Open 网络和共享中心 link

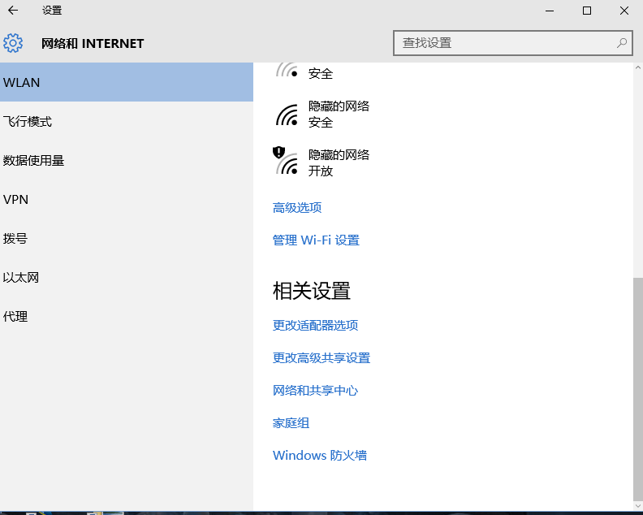point(315,390)
